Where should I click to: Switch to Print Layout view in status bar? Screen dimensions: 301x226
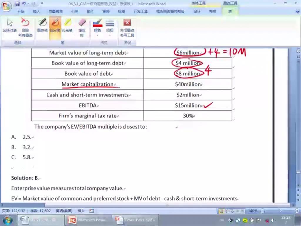pos(221,211)
